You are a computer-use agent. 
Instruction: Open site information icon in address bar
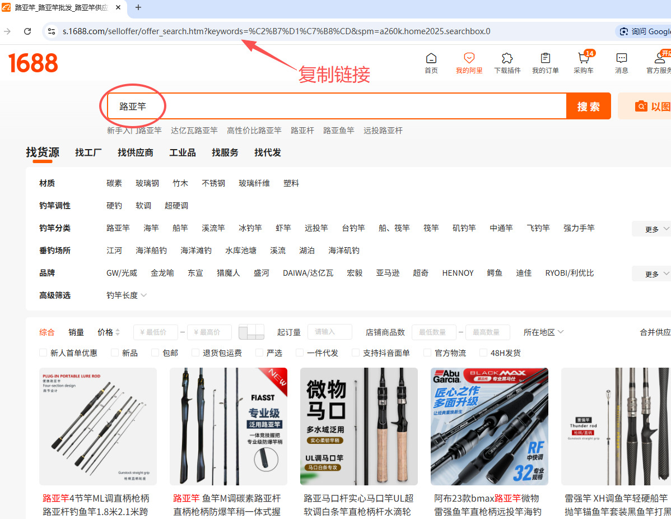[x=52, y=31]
